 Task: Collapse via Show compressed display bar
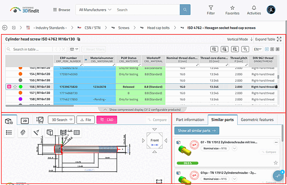(x=142, y=110)
